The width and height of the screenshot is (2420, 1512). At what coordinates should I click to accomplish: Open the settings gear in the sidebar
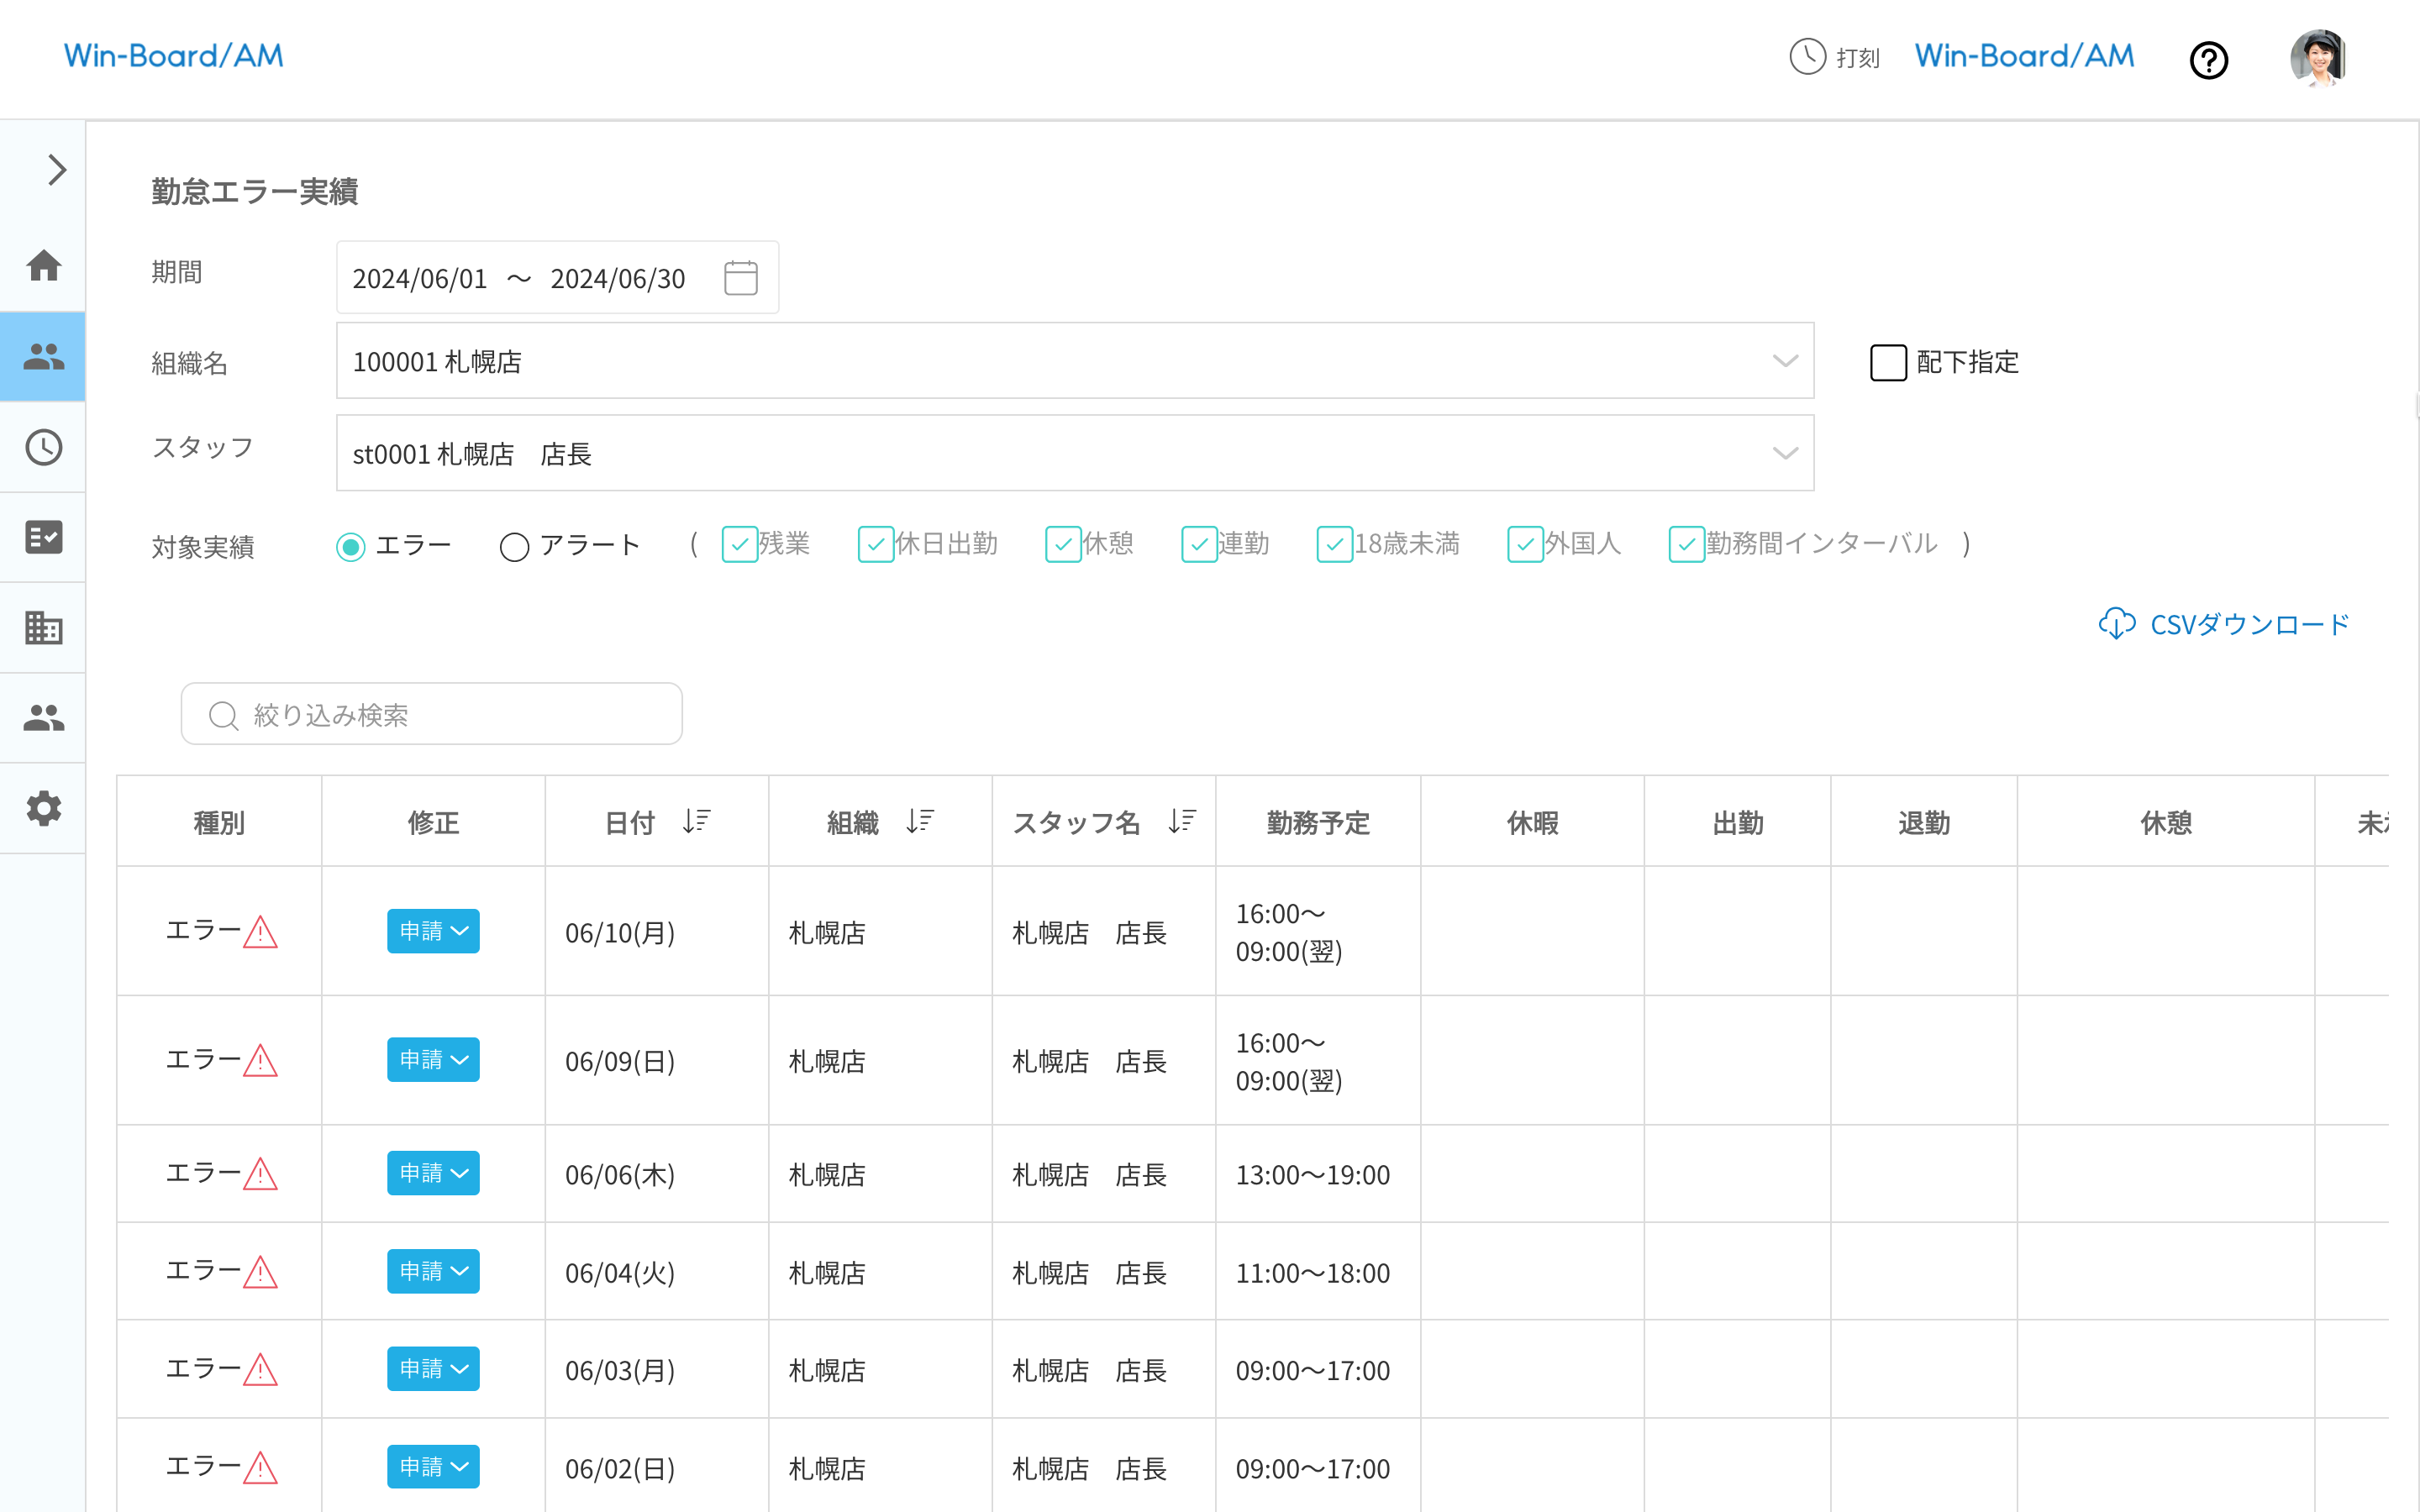click(x=43, y=808)
